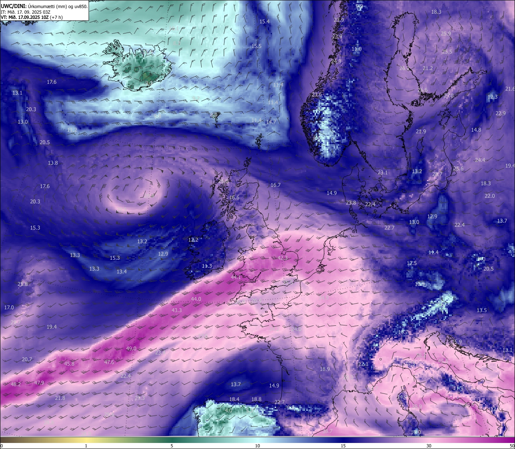515x449 pixels.
Task: Click the map value 18.4
Action: coord(234,399)
